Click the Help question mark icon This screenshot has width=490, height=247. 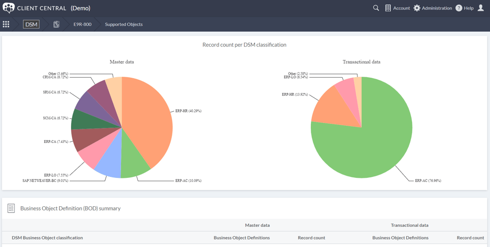pos(459,8)
